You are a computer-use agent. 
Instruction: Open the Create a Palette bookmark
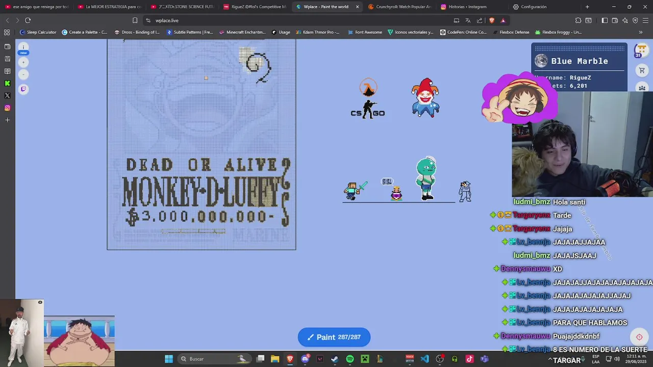84,32
